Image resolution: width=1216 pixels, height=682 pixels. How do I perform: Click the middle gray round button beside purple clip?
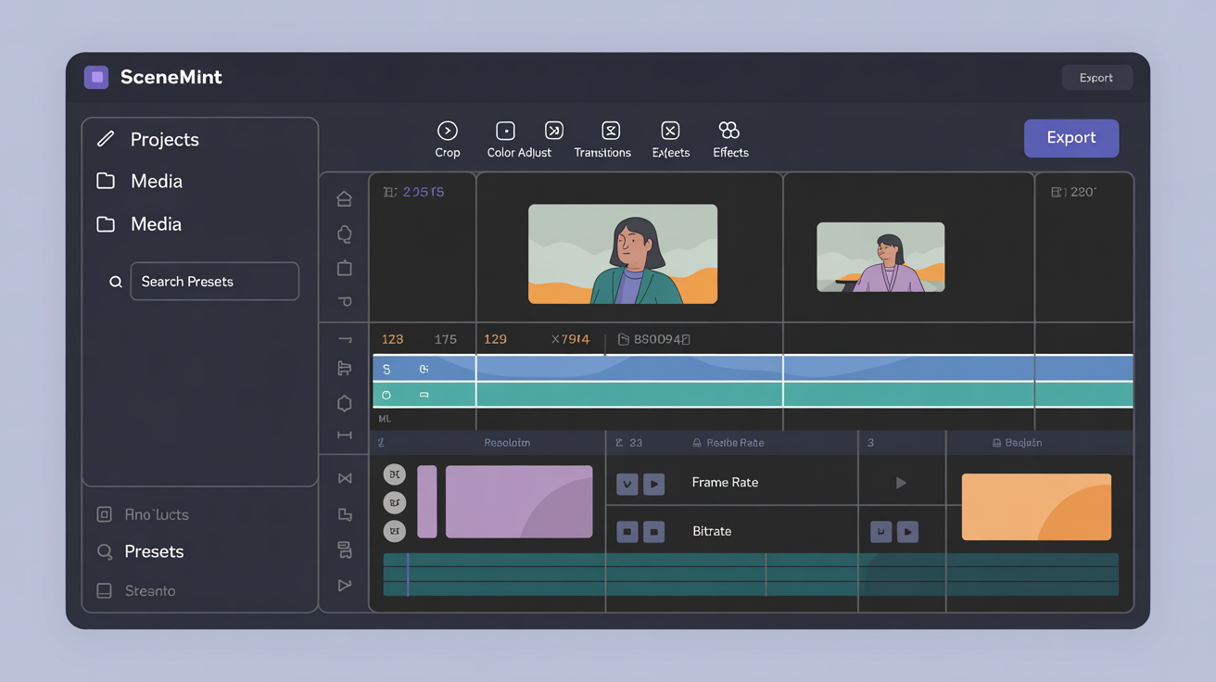click(395, 503)
